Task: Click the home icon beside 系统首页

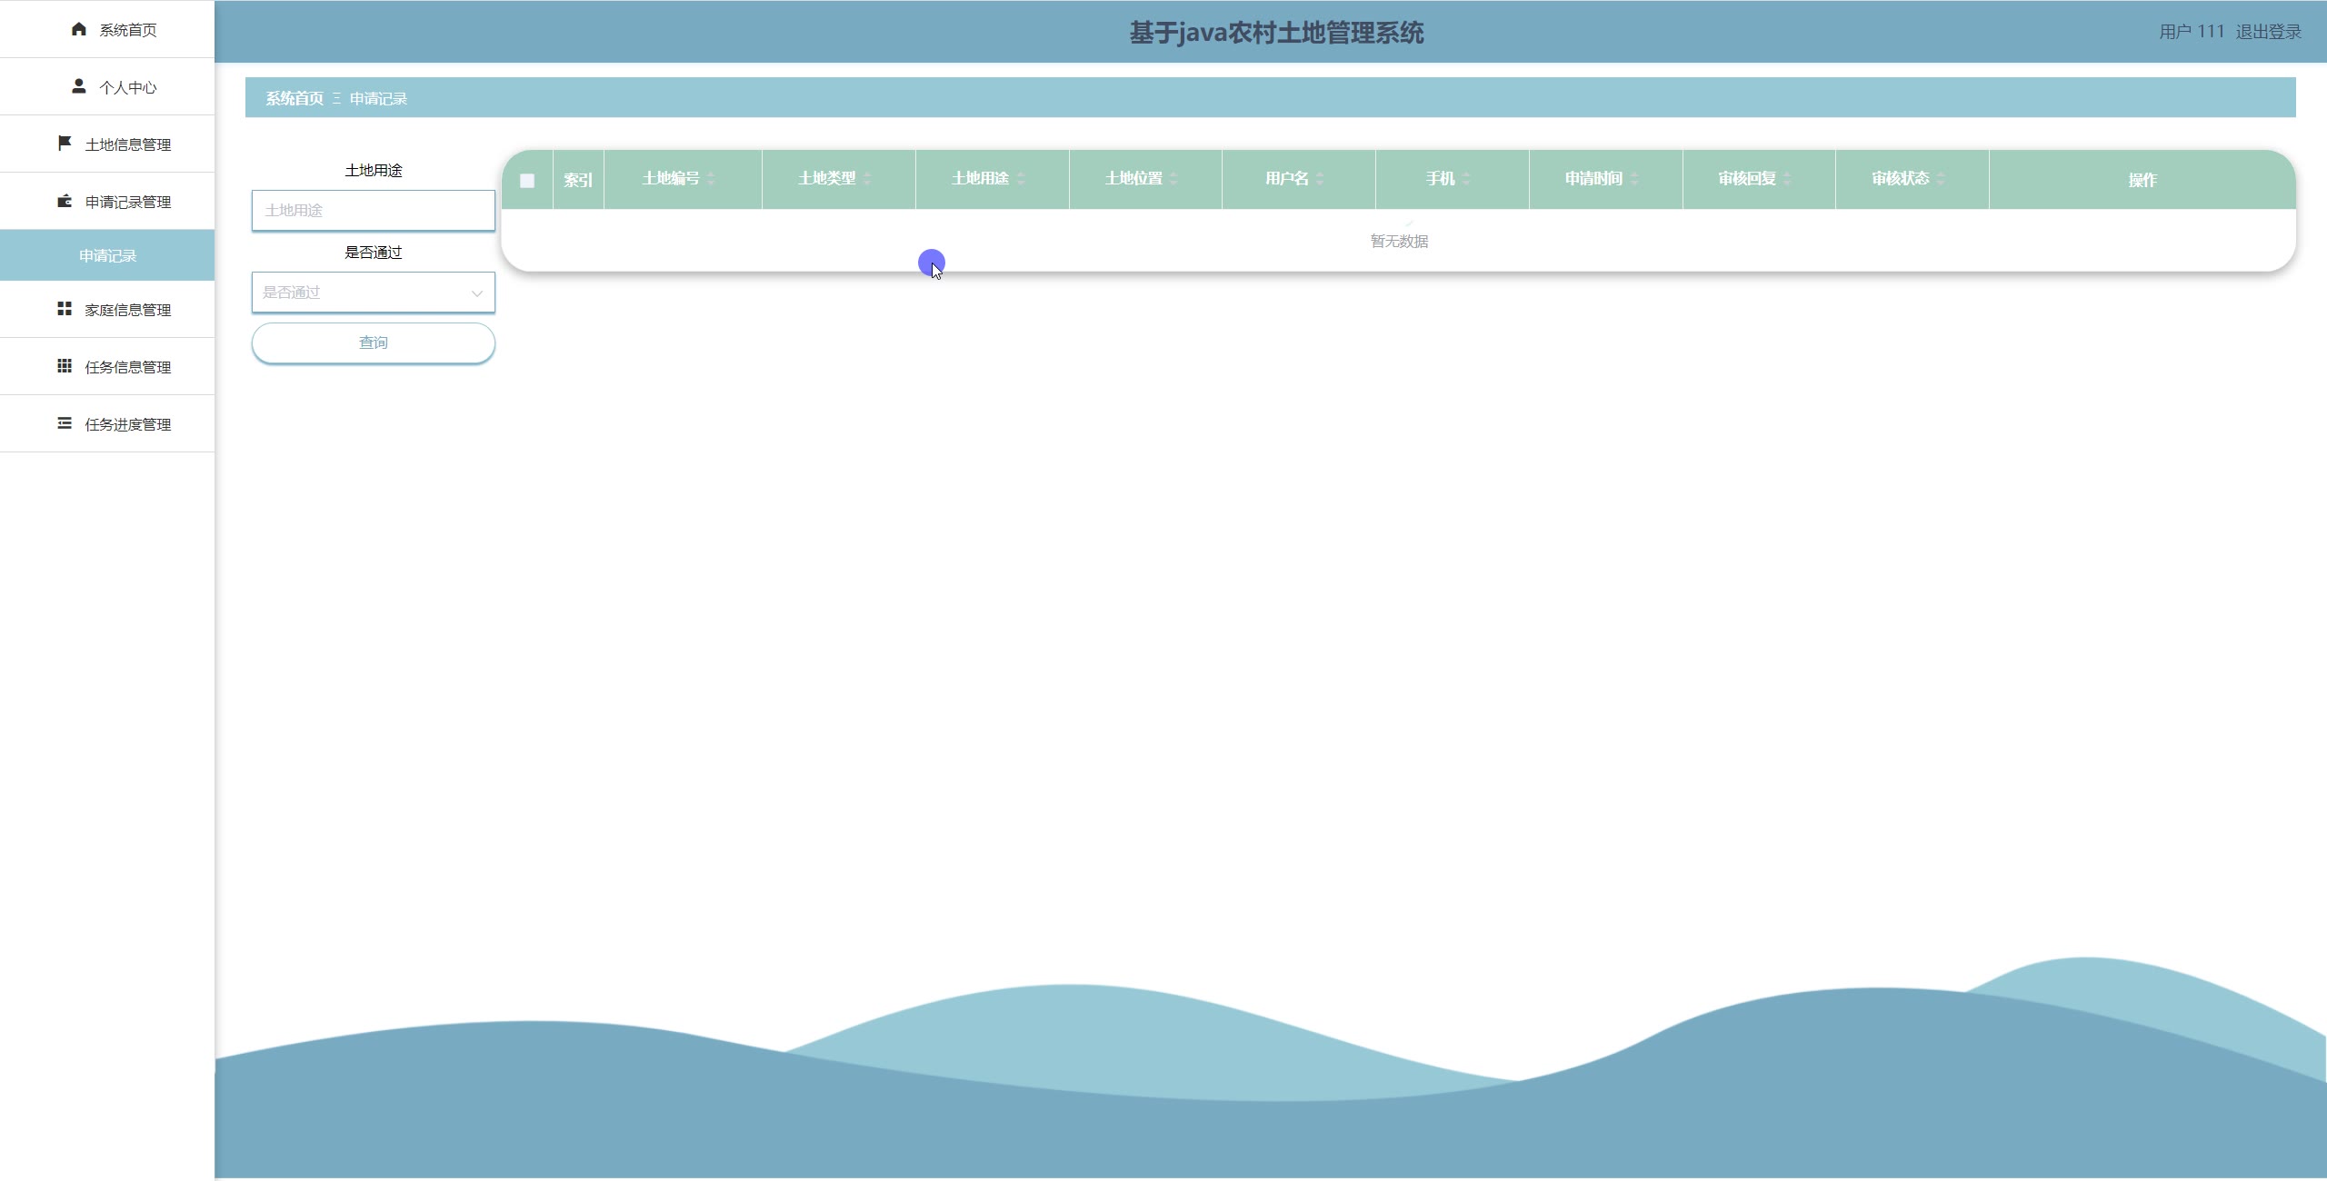Action: click(x=79, y=29)
